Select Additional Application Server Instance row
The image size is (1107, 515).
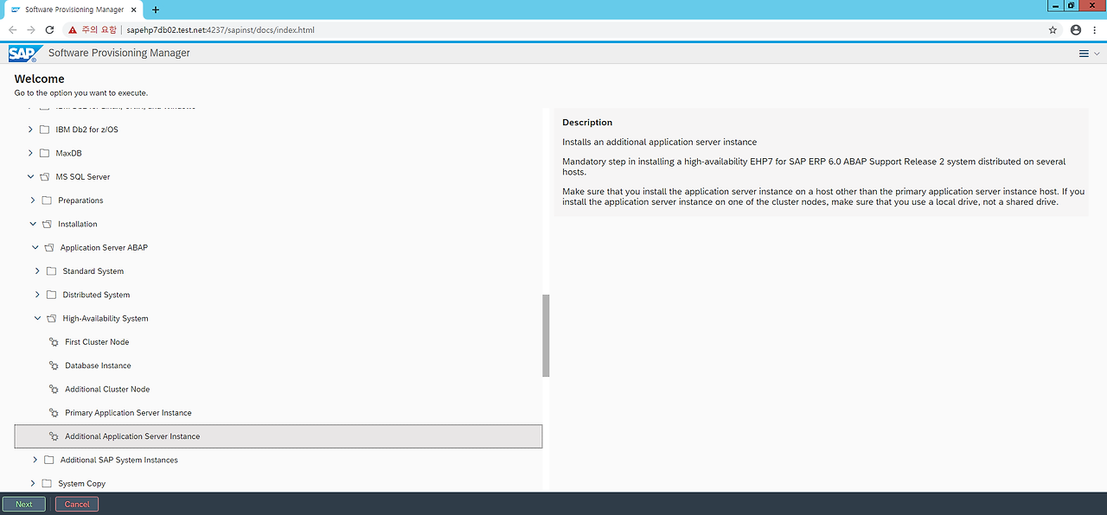(x=278, y=436)
